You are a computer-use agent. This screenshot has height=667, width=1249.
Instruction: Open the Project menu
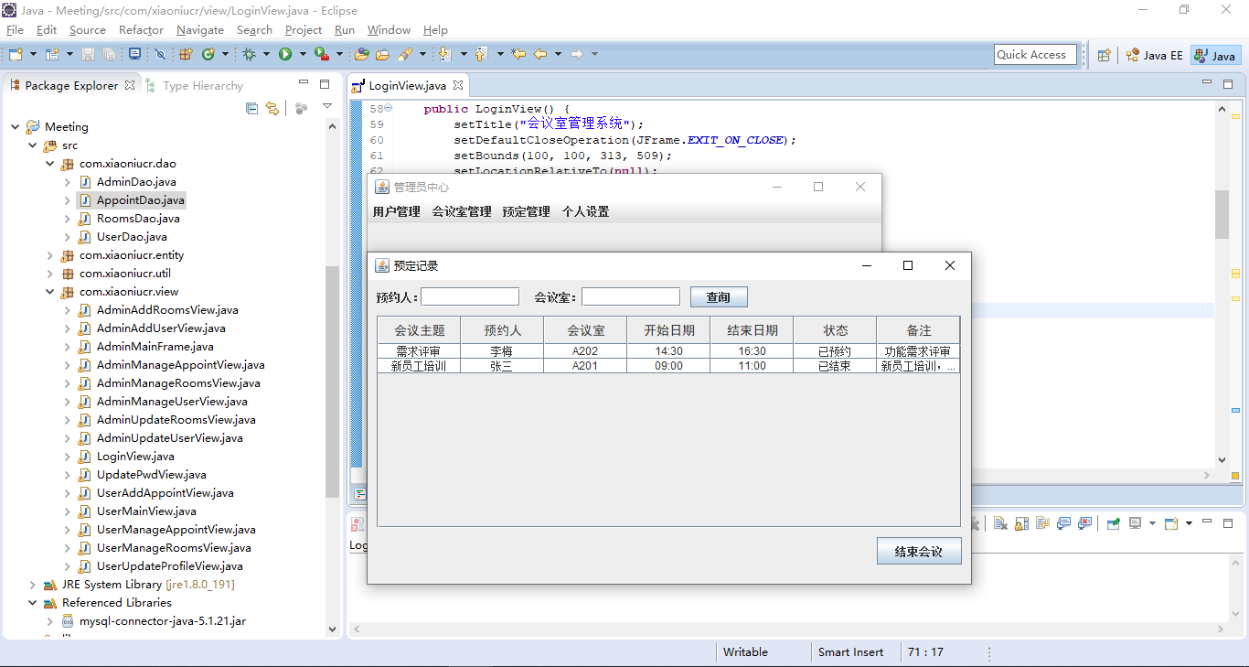point(304,30)
